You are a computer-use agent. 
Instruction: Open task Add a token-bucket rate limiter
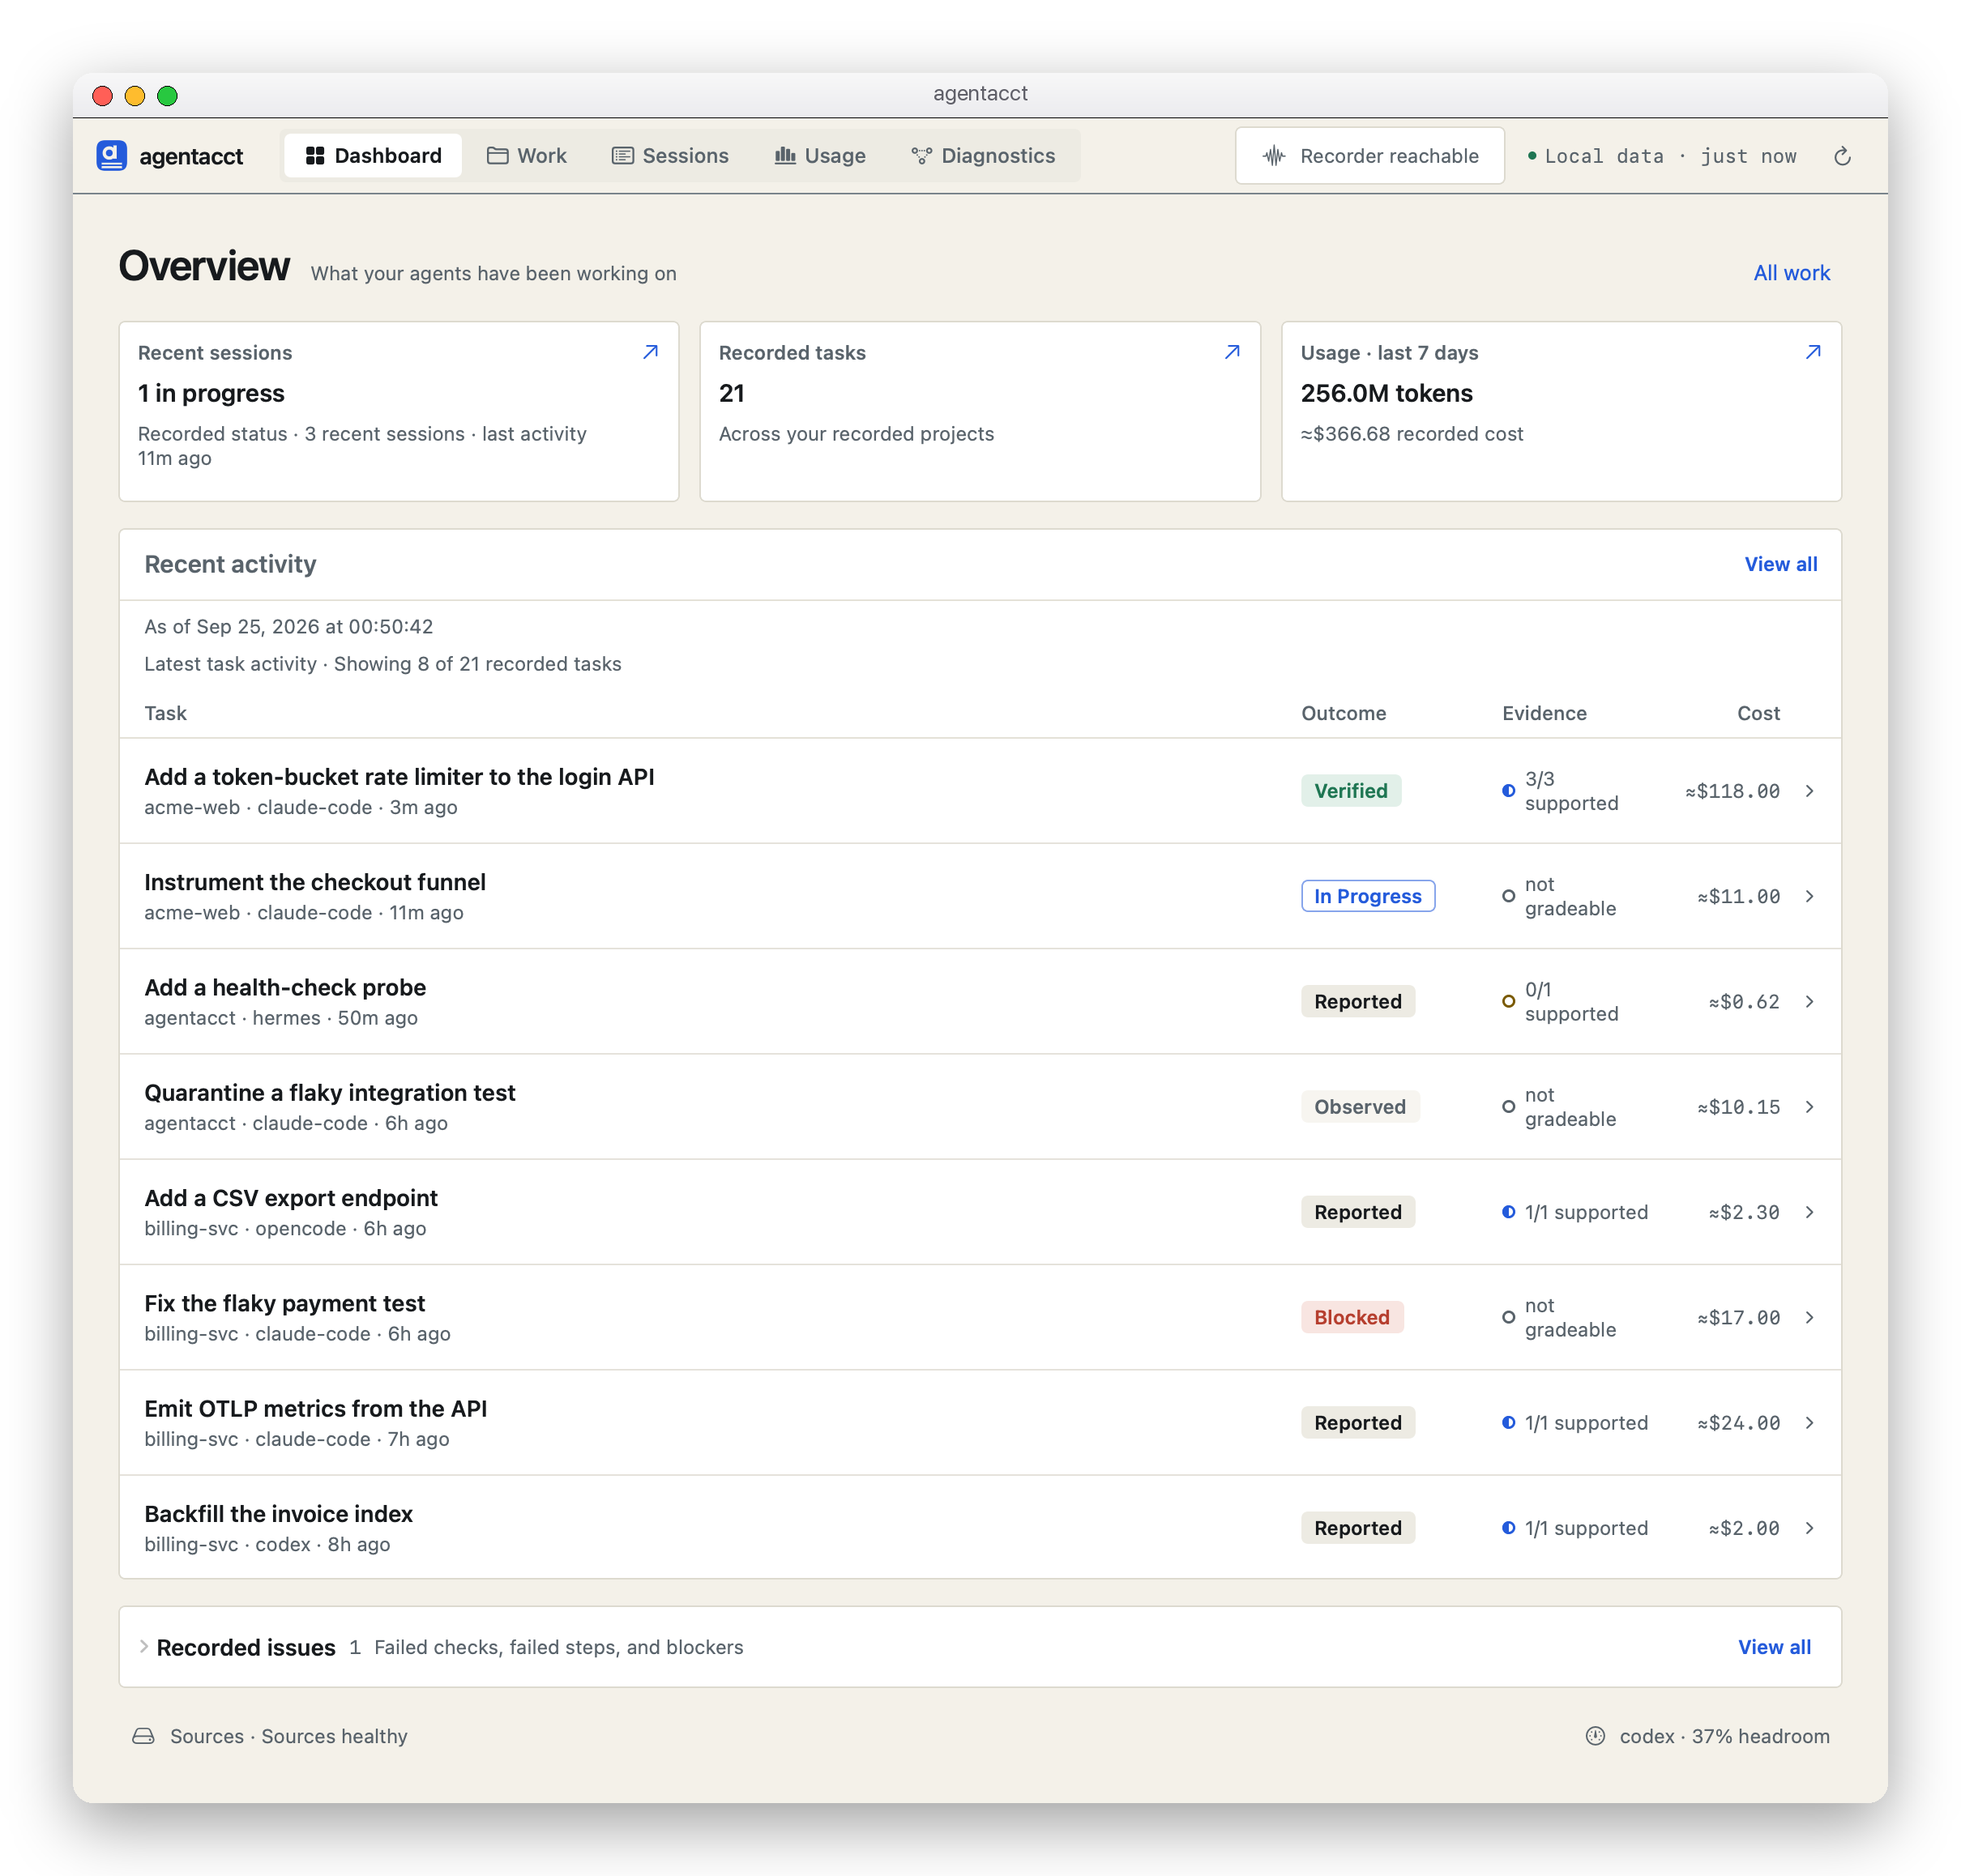pos(399,777)
